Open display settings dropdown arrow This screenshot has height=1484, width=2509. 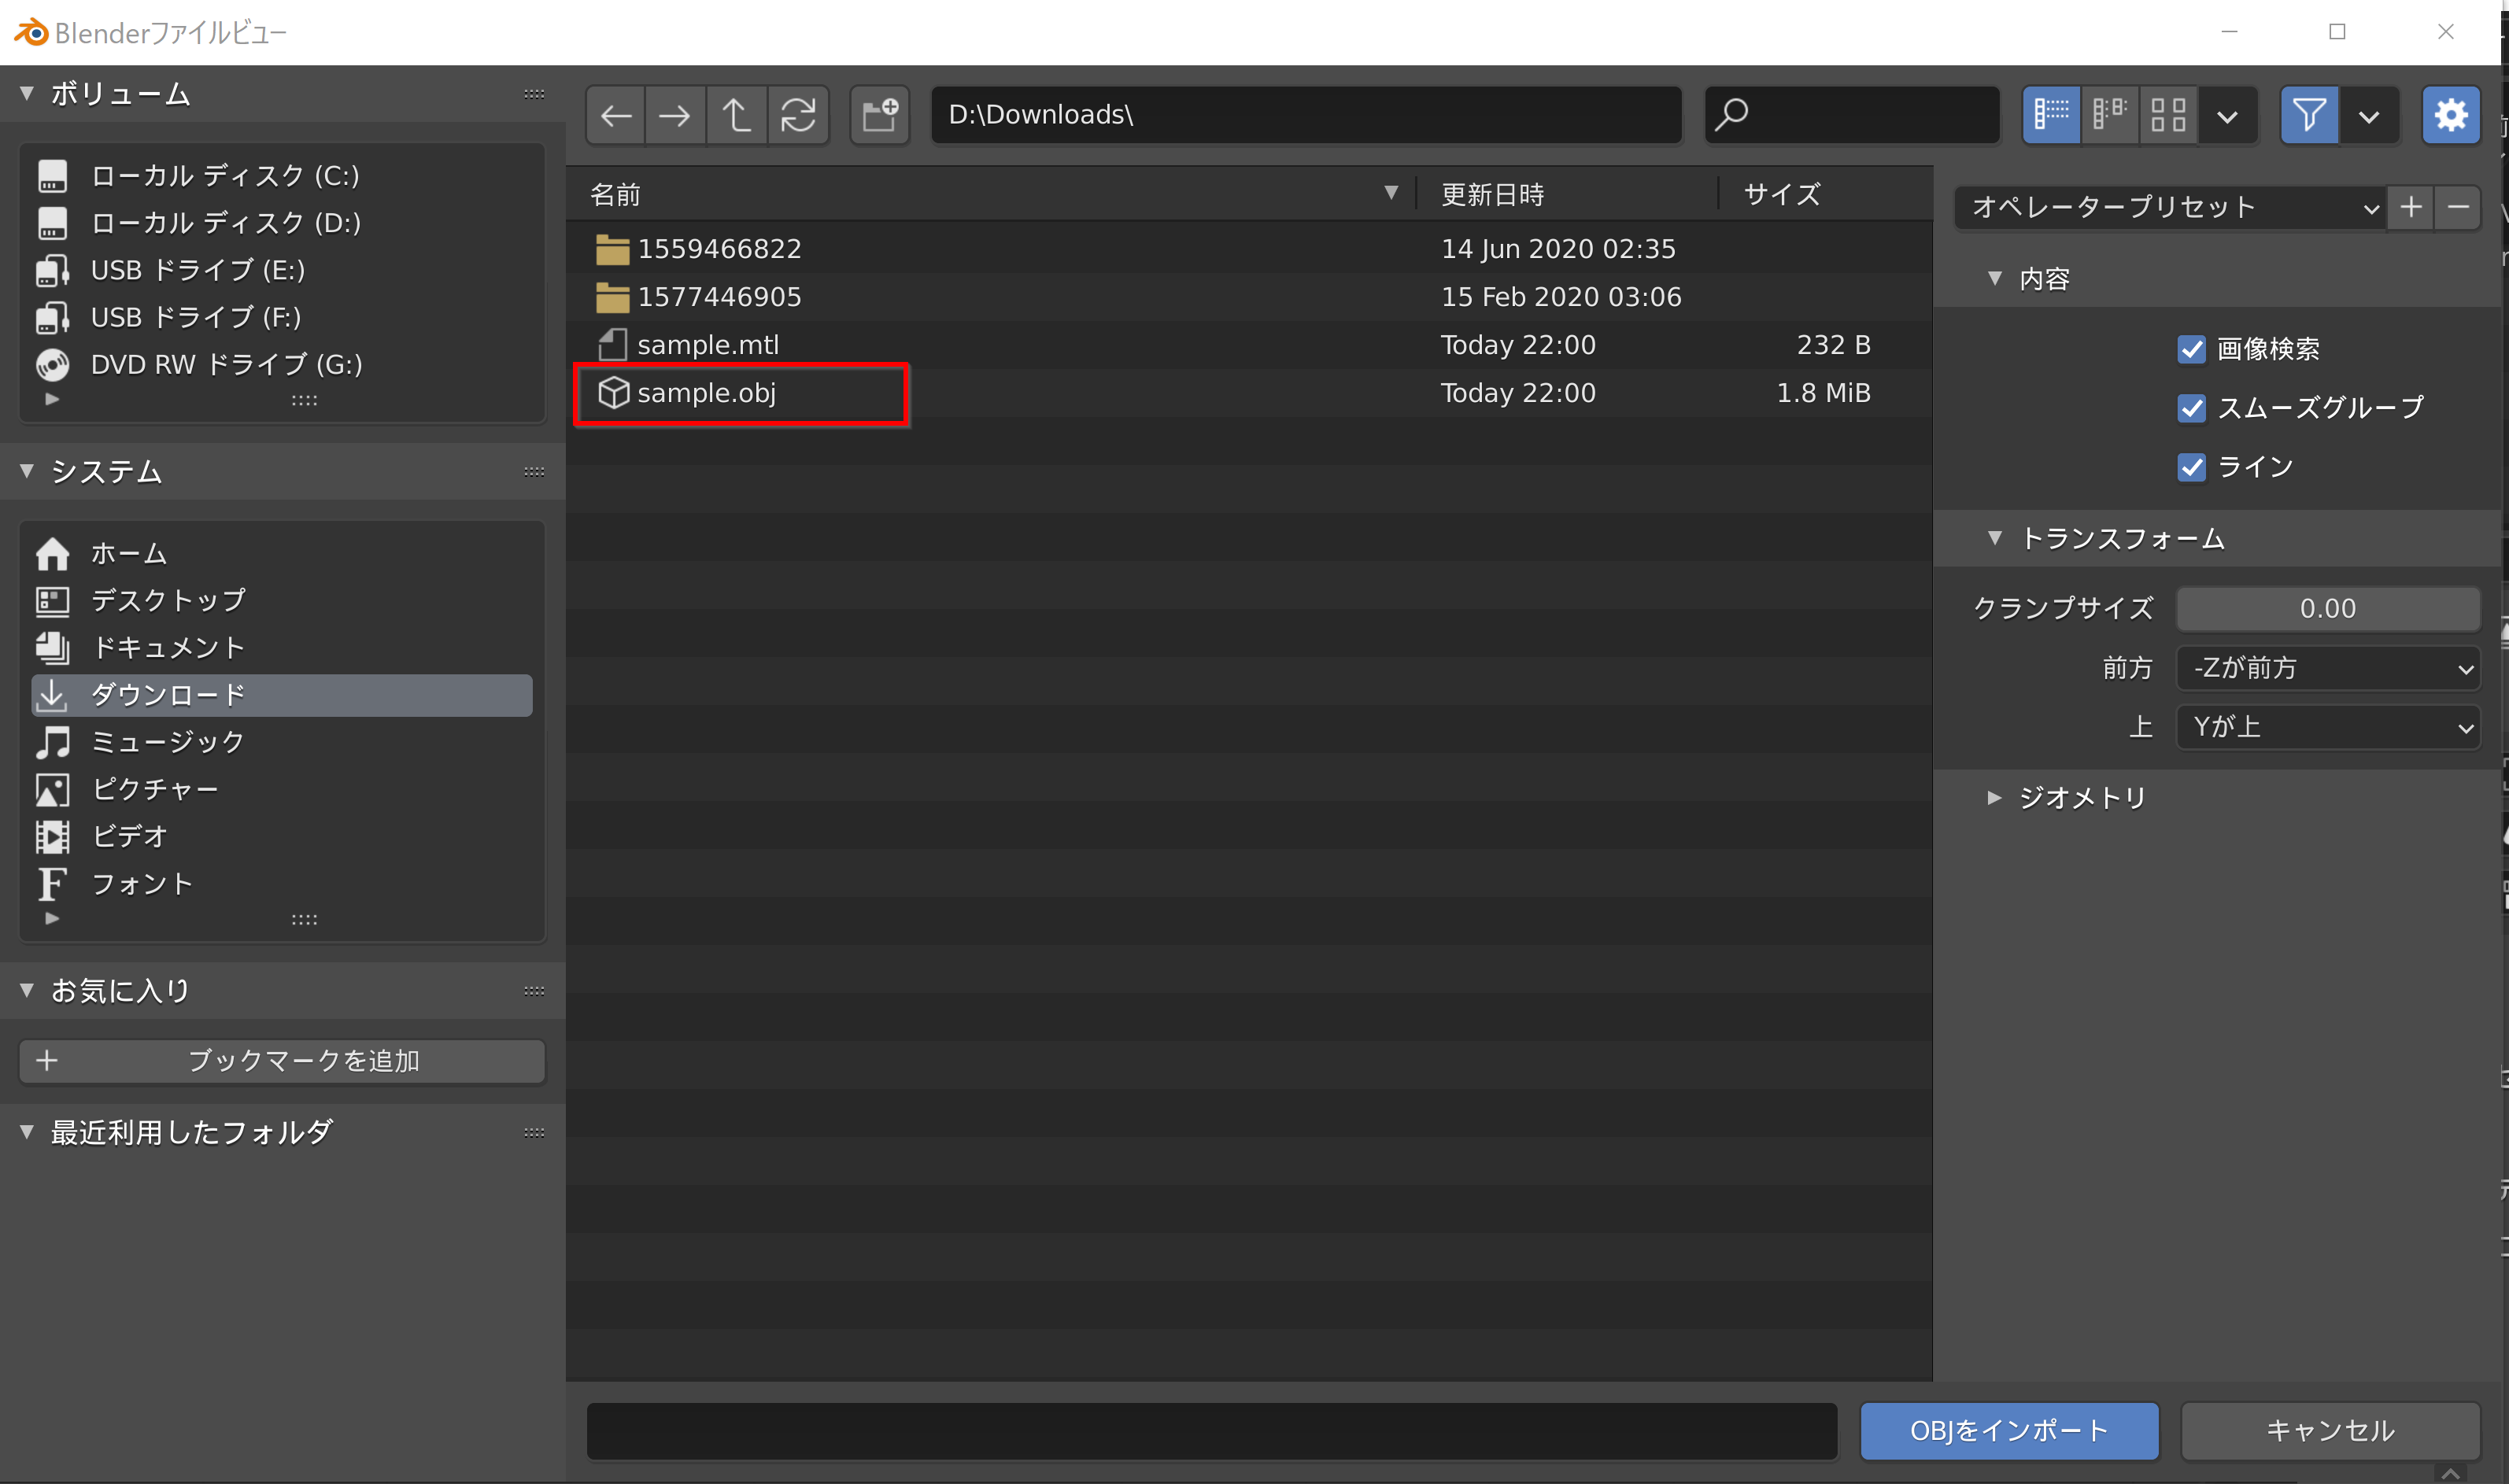click(x=2227, y=116)
